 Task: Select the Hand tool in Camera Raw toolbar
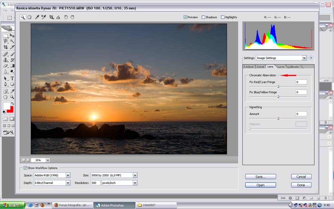click(x=29, y=17)
